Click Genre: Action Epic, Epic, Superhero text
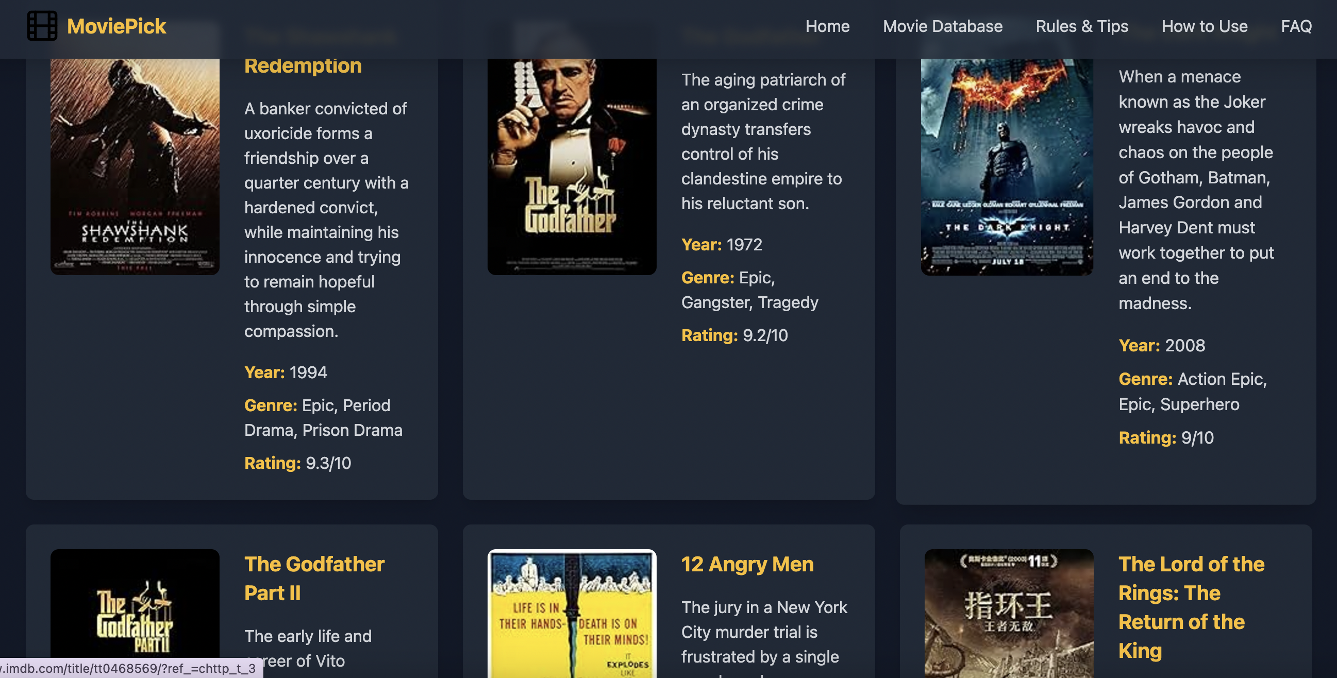 click(1193, 392)
